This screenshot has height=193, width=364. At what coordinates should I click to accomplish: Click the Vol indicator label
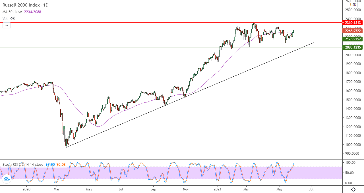coord(5,18)
